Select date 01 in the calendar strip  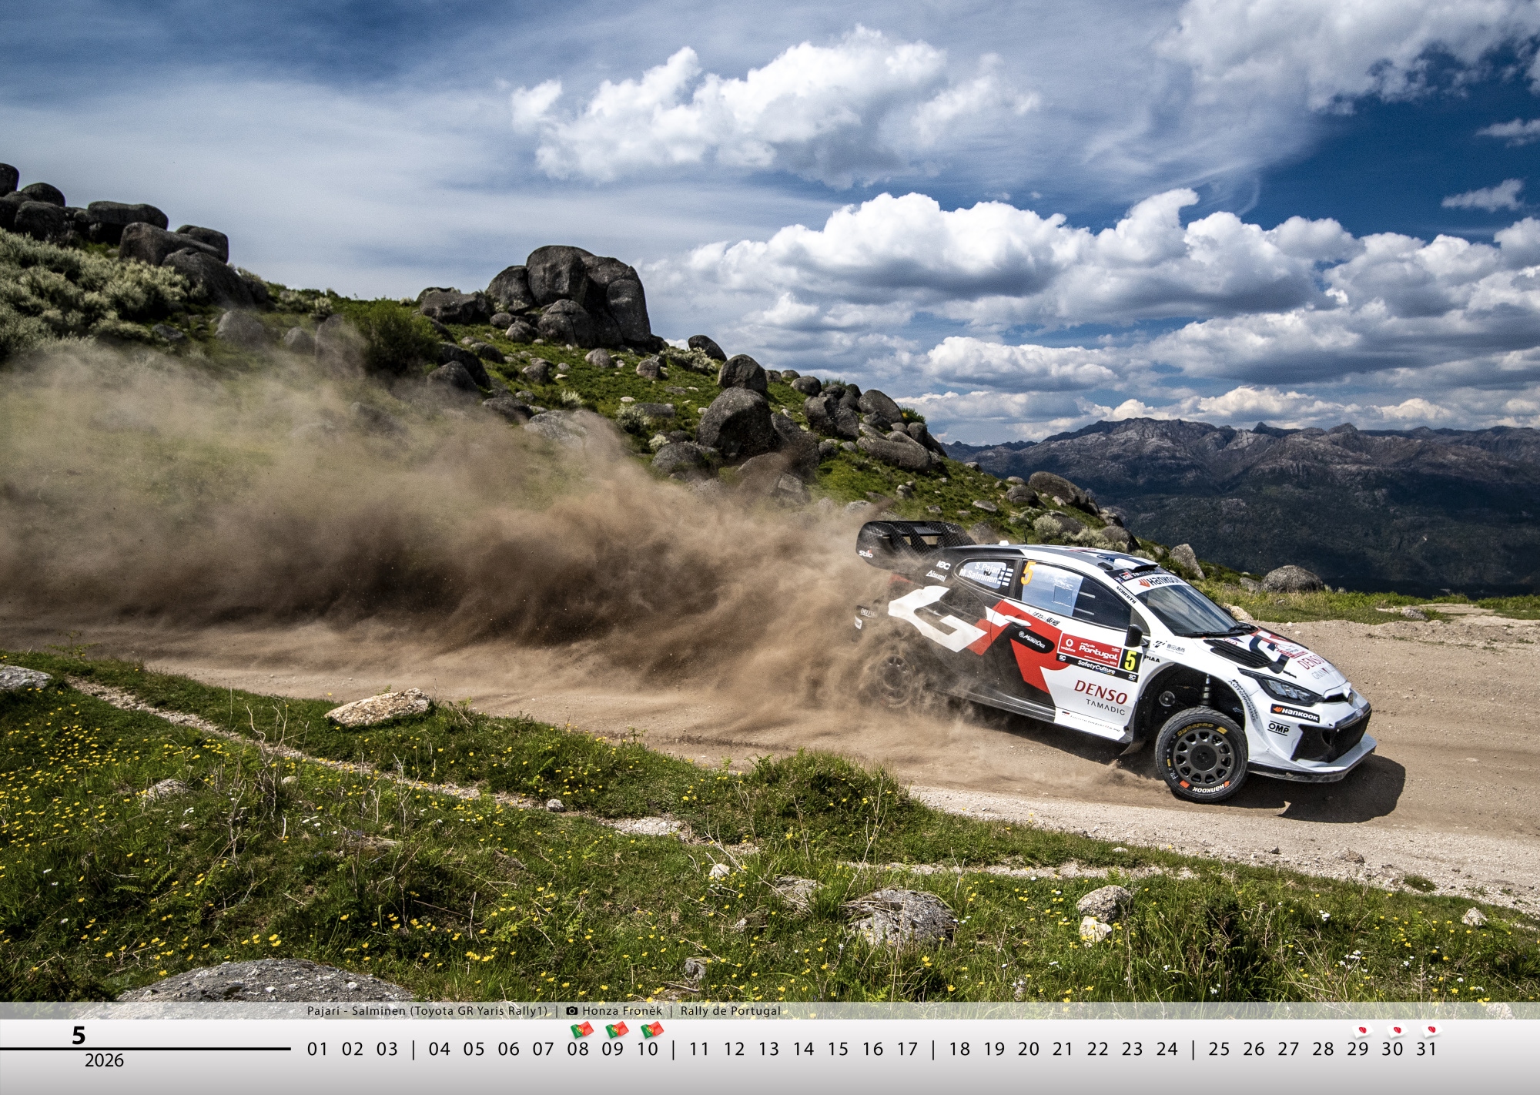click(x=317, y=1049)
